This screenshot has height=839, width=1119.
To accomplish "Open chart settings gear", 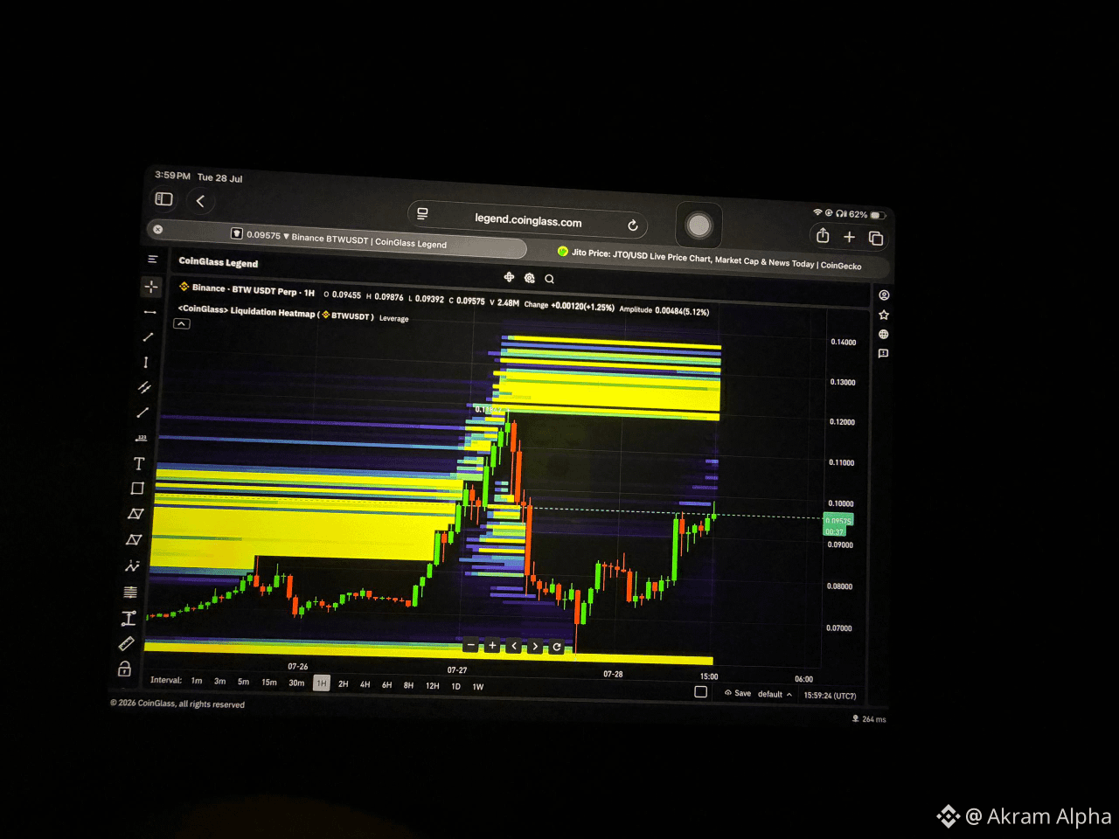I will click(x=529, y=278).
